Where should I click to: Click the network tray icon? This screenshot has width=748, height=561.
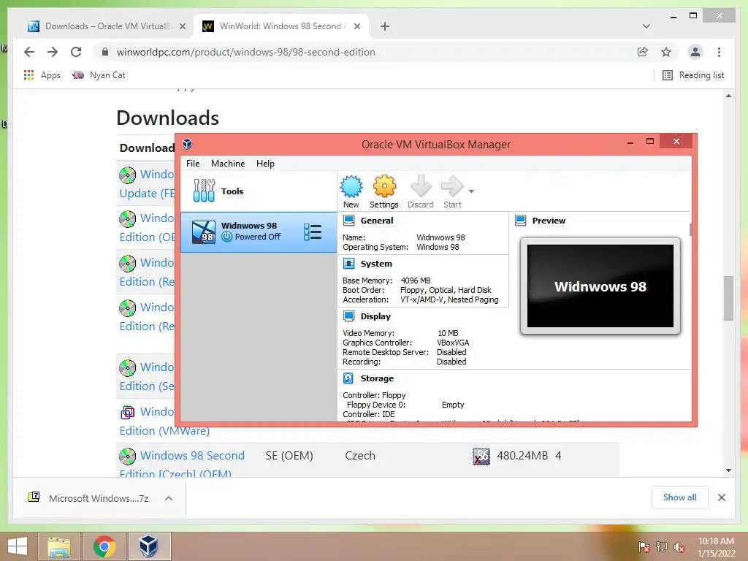(662, 547)
